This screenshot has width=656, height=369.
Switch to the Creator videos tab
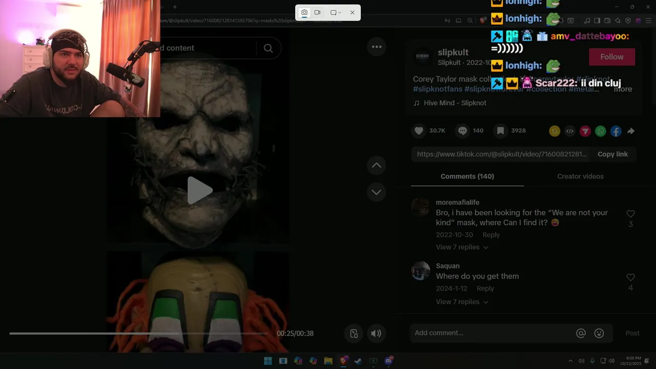click(580, 176)
